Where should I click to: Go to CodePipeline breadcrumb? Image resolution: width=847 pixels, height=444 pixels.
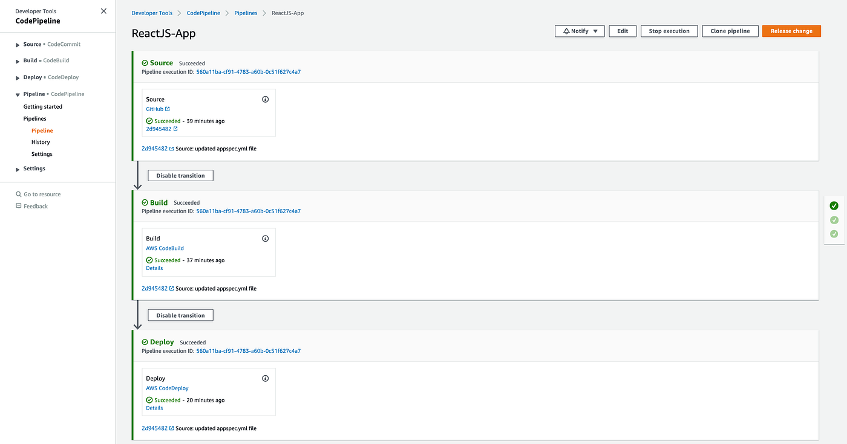point(204,13)
